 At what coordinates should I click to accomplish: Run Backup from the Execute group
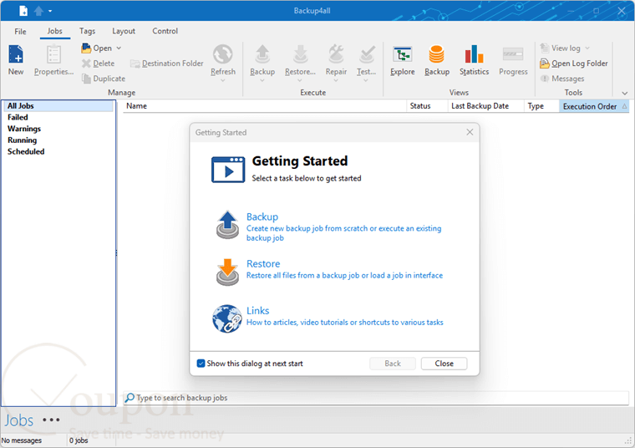tap(262, 60)
